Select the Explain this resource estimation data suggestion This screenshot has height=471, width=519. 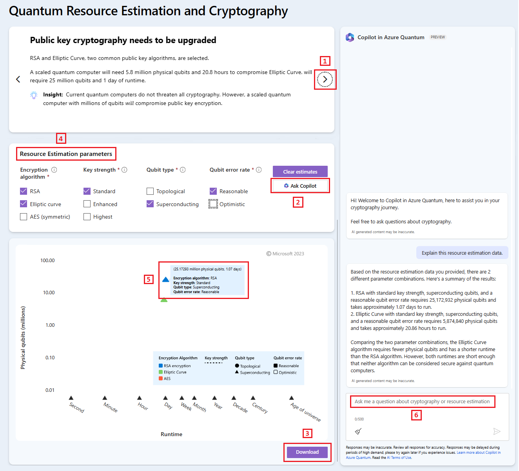coord(462,252)
